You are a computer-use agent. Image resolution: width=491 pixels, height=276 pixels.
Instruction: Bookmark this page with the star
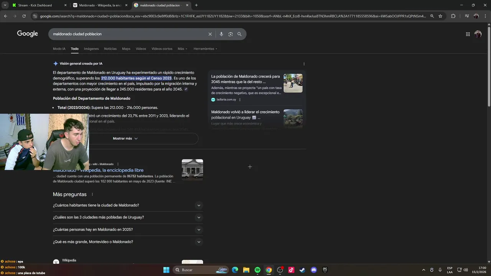coord(440,16)
